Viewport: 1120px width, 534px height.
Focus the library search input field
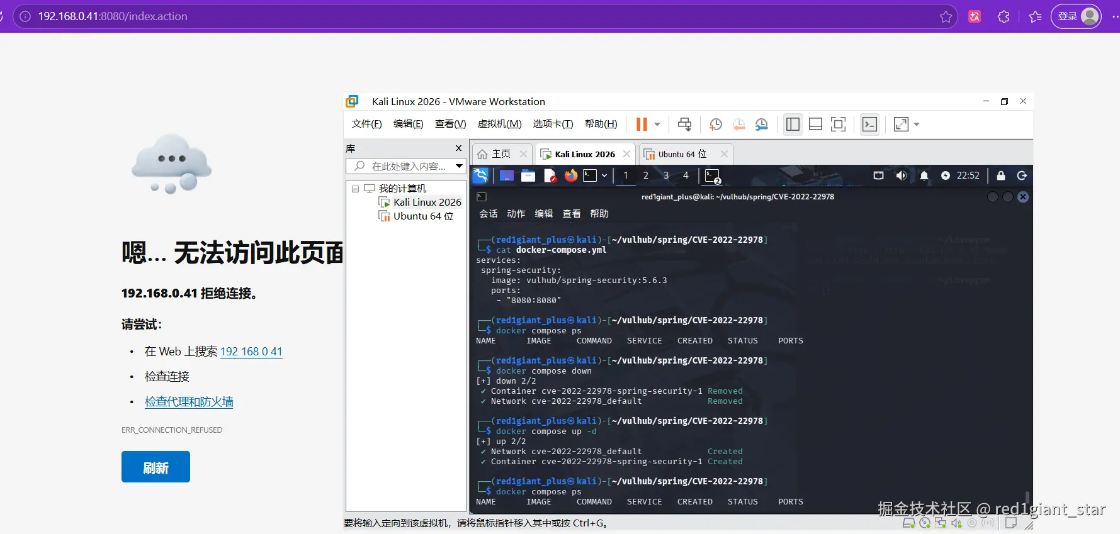[400, 166]
